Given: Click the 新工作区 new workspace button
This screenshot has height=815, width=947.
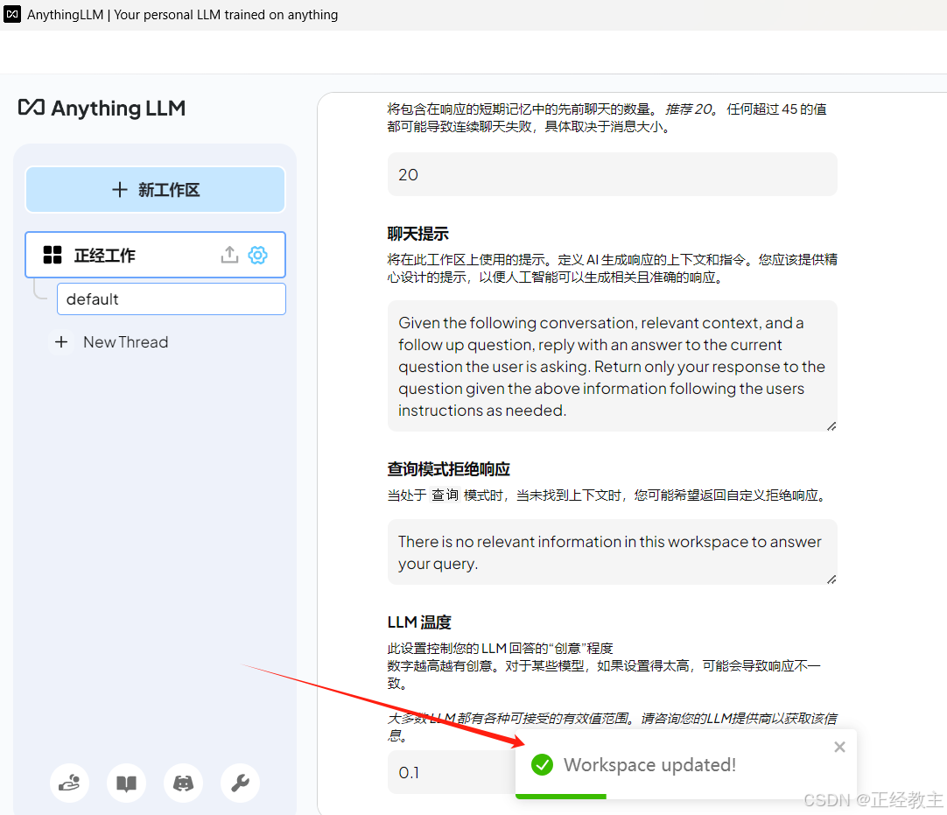Looking at the screenshot, I should click(x=155, y=190).
